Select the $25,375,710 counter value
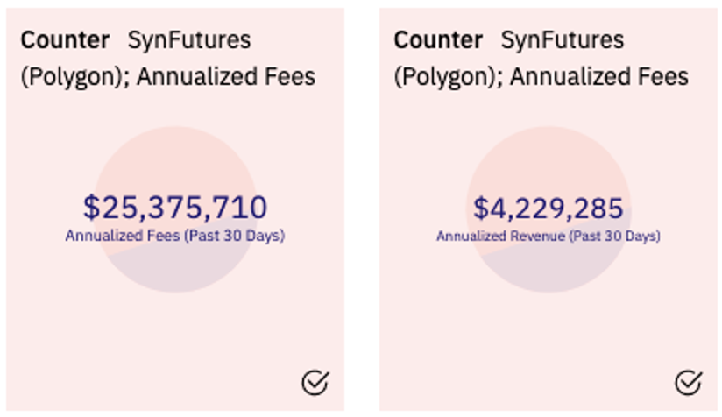Image resolution: width=722 pixels, height=417 pixels. click(x=175, y=208)
